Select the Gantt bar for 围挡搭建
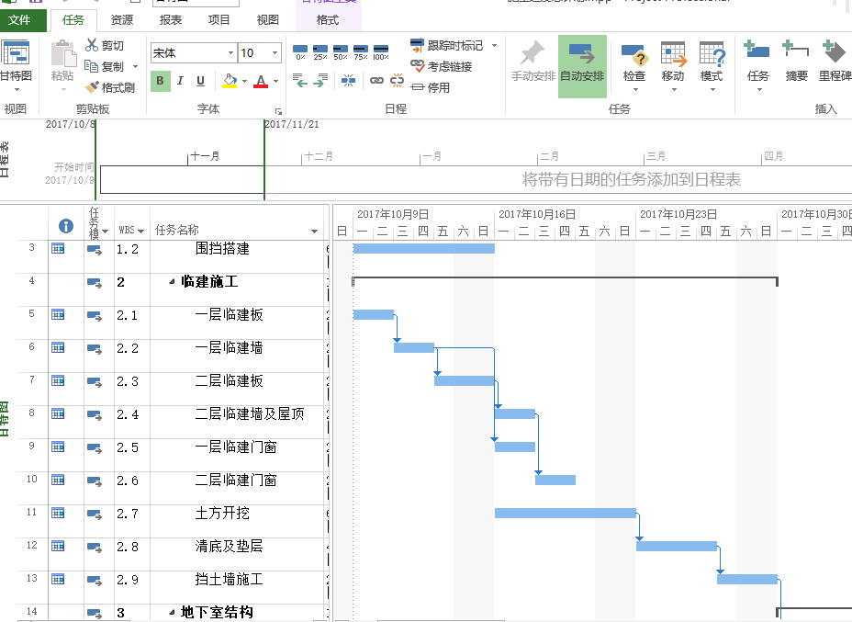The height and width of the screenshot is (622, 852). (424, 248)
